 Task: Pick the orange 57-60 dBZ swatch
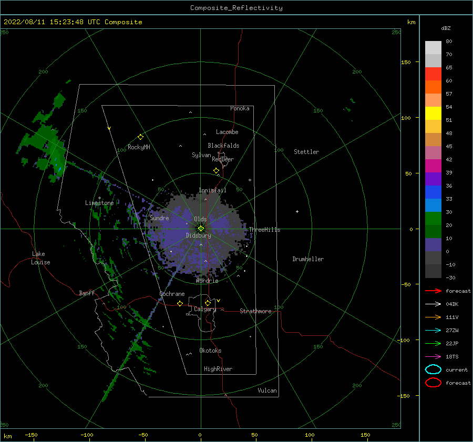click(433, 87)
